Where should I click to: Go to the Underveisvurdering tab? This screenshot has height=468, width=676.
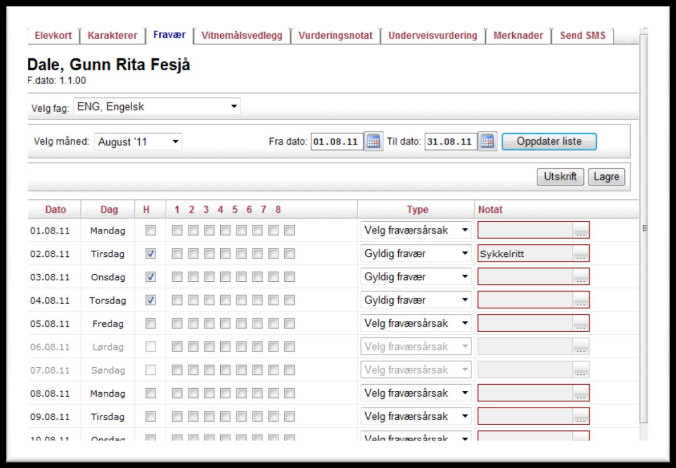click(x=433, y=36)
